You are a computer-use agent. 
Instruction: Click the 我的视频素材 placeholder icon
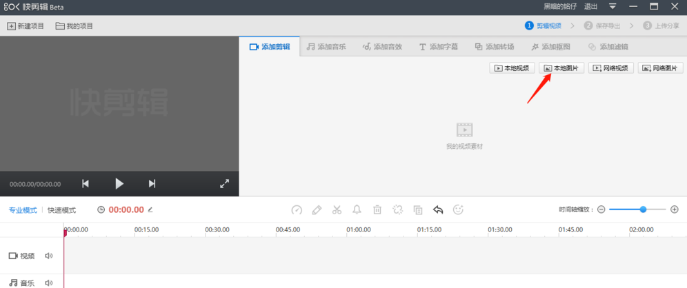coord(464,130)
